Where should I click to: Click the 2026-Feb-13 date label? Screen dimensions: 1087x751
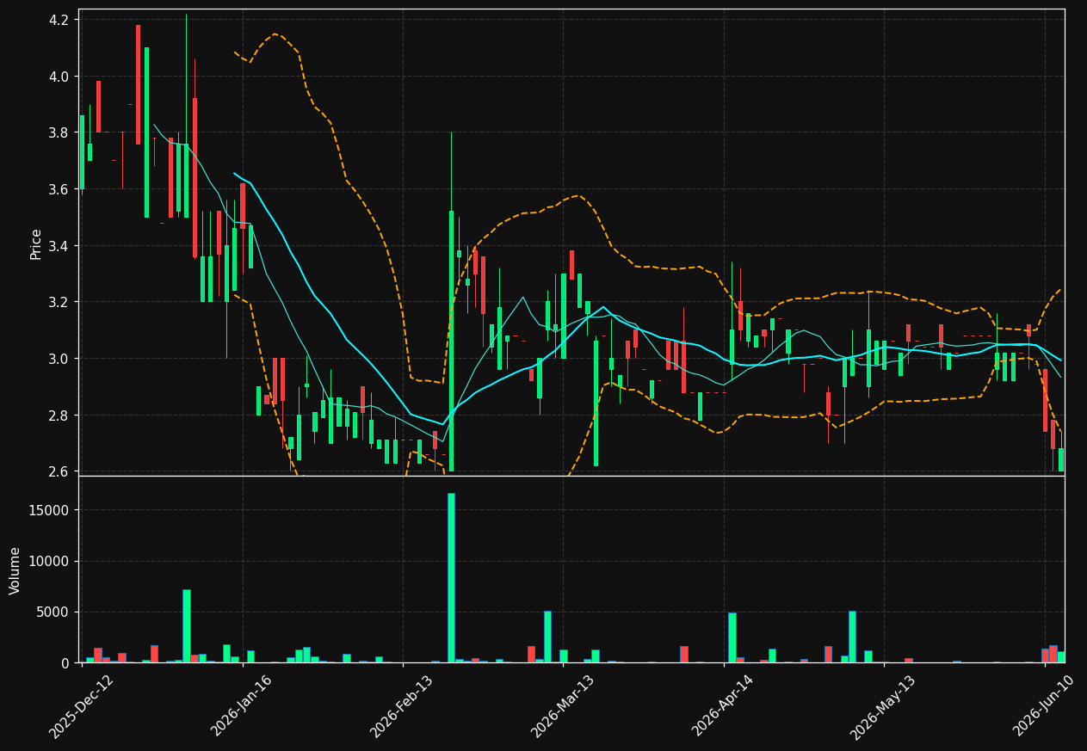[x=402, y=706]
